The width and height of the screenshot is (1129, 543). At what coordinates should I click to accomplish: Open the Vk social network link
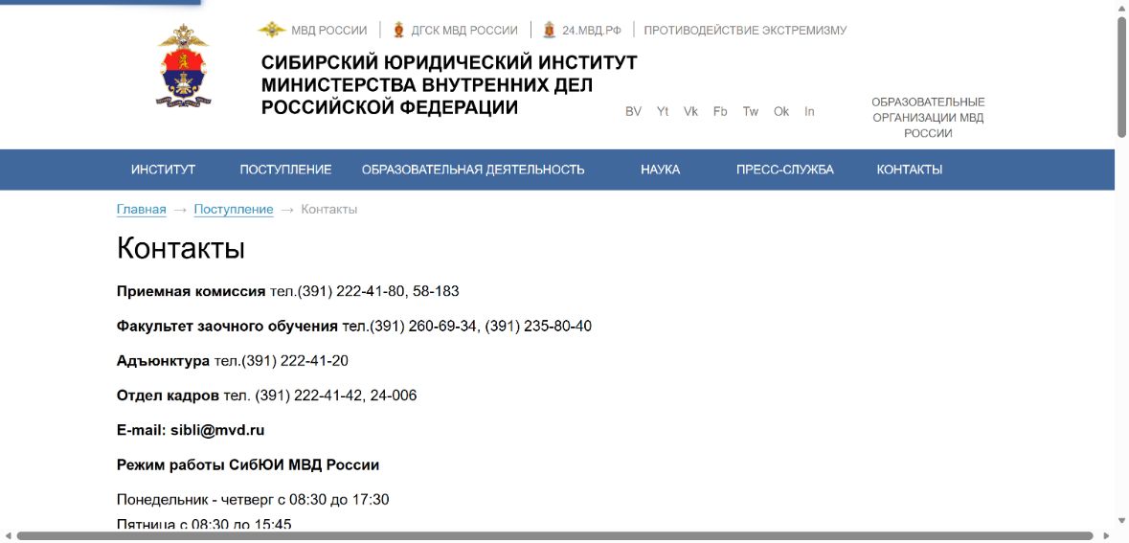pos(690,112)
